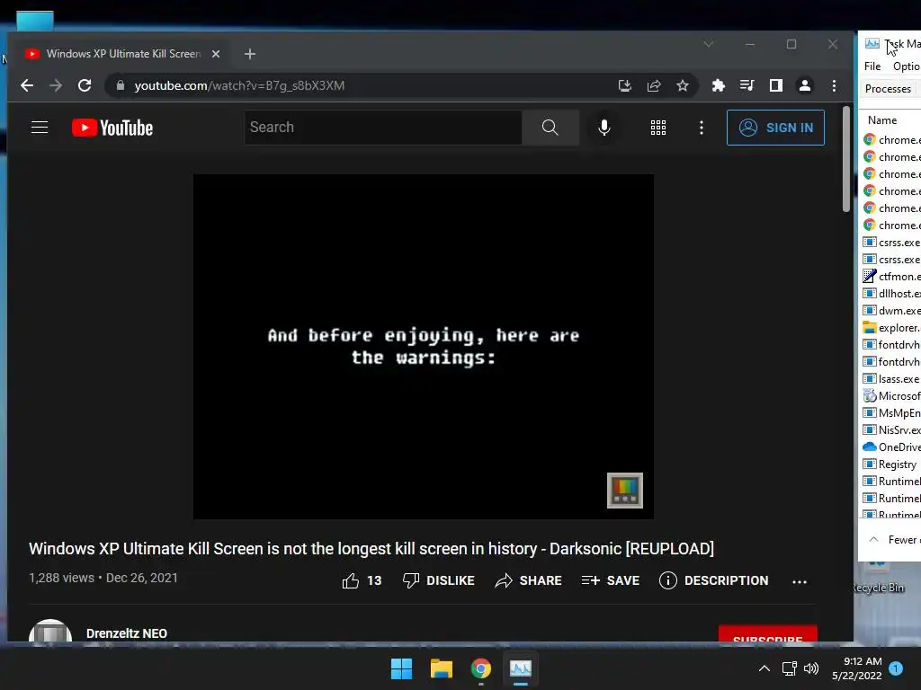Click the install app icon in address bar
Viewport: 921px width, 690px height.
[x=625, y=85]
